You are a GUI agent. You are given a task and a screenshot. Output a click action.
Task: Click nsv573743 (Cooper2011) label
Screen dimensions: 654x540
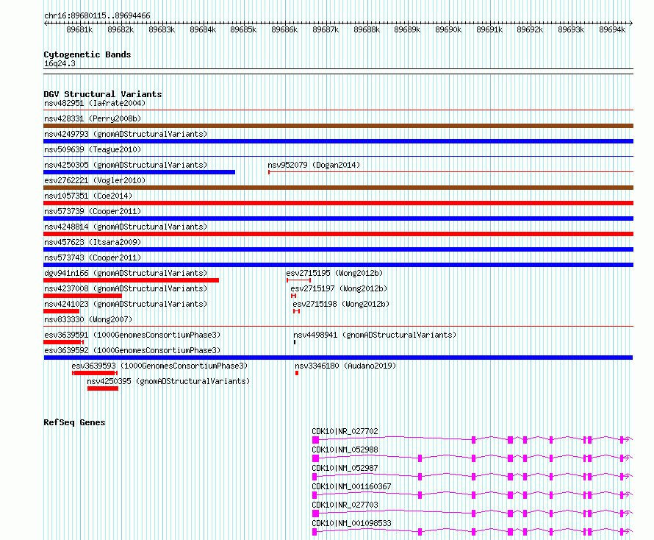(x=93, y=257)
